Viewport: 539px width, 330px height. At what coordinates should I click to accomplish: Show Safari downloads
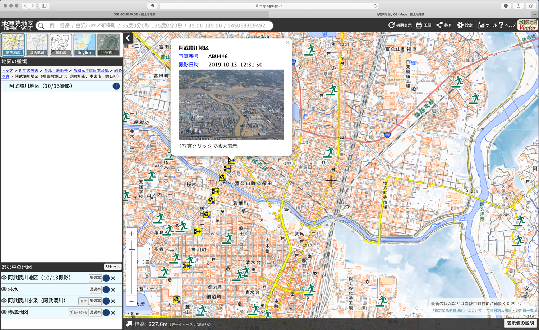(x=506, y=6)
